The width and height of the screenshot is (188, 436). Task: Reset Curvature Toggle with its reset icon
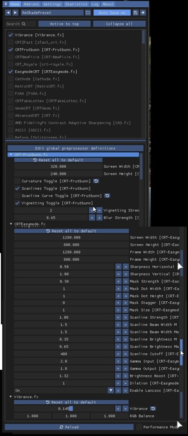tap(96, 181)
